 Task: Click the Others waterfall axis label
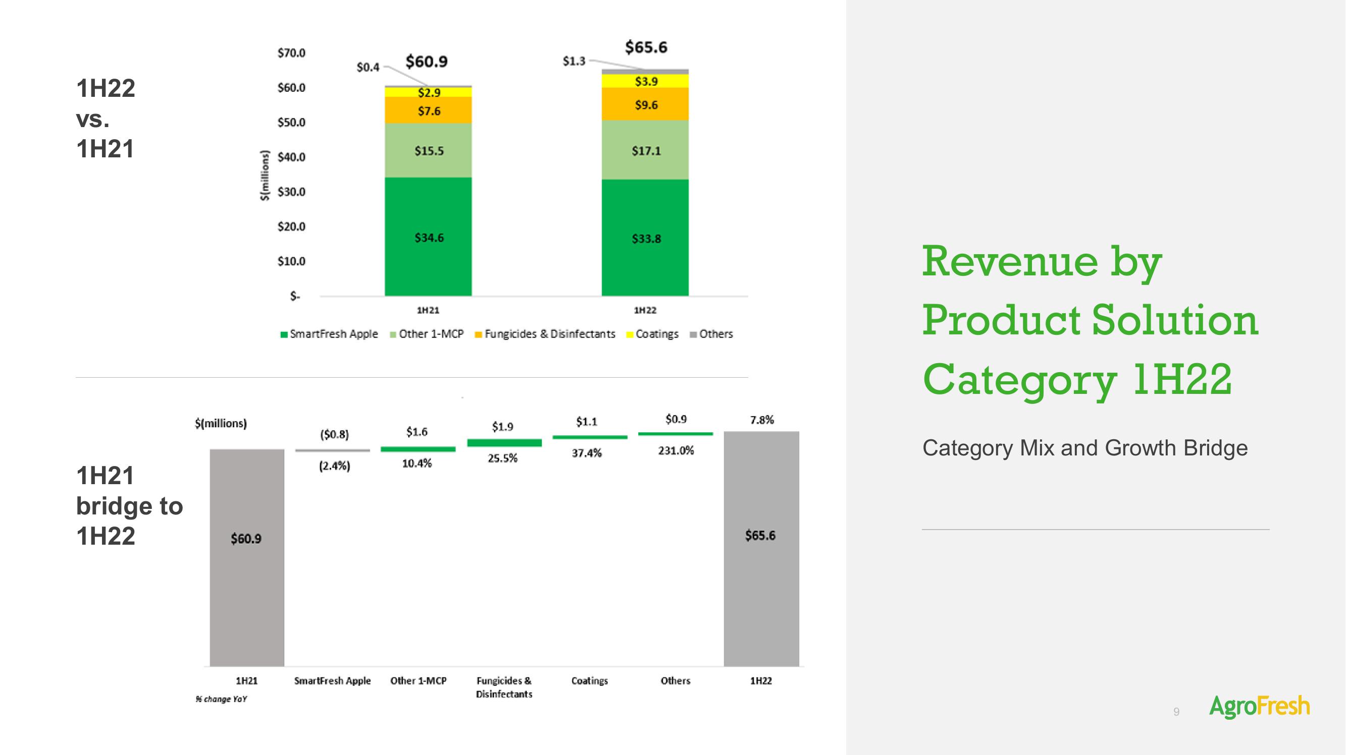point(676,681)
